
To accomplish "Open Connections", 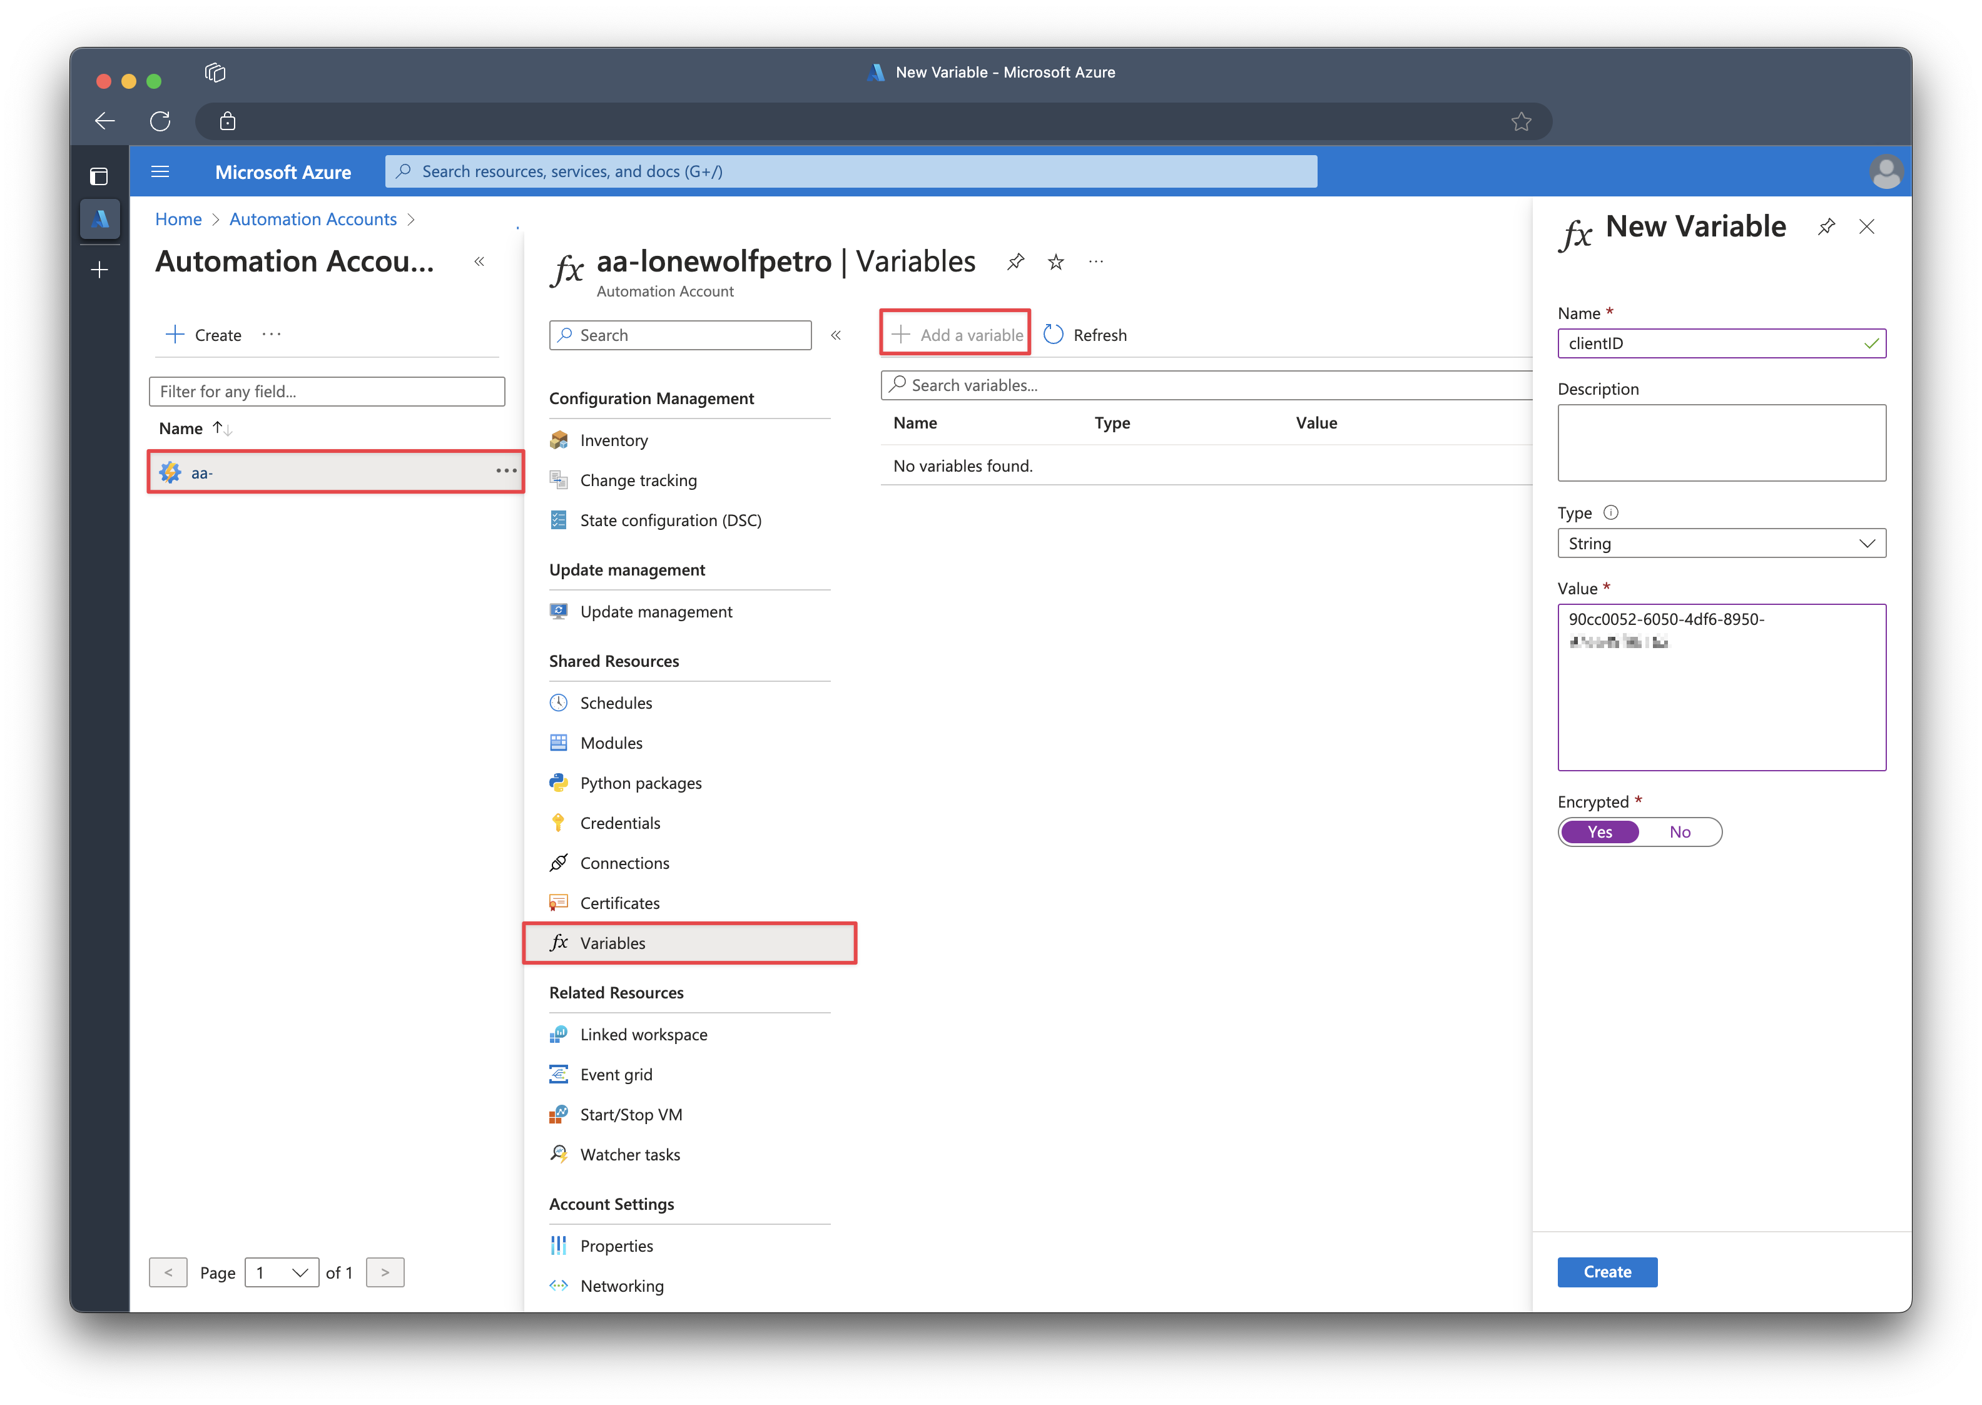I will pos(624,863).
